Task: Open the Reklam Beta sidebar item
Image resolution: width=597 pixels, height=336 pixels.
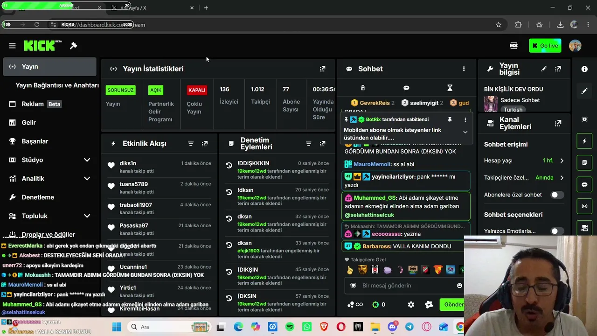Action: pos(49,104)
